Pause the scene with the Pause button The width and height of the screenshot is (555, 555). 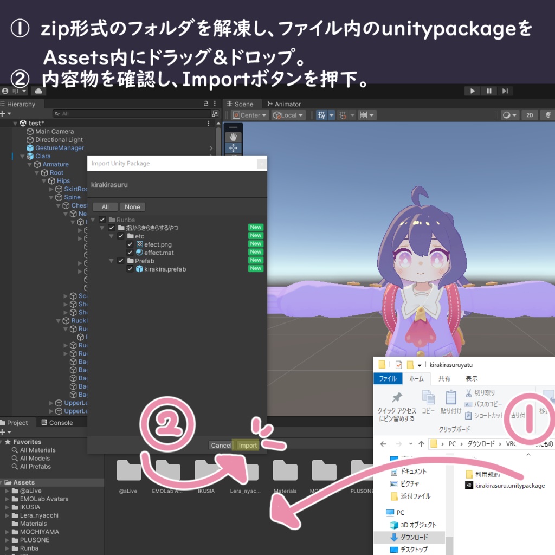coord(488,91)
